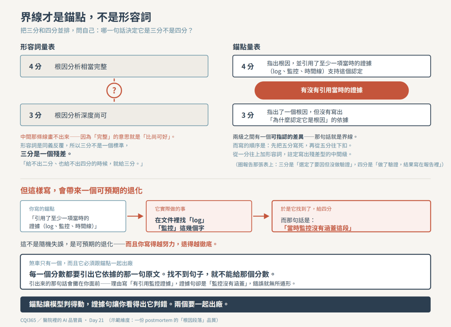Click the '它實際做的事' card

click(199, 216)
